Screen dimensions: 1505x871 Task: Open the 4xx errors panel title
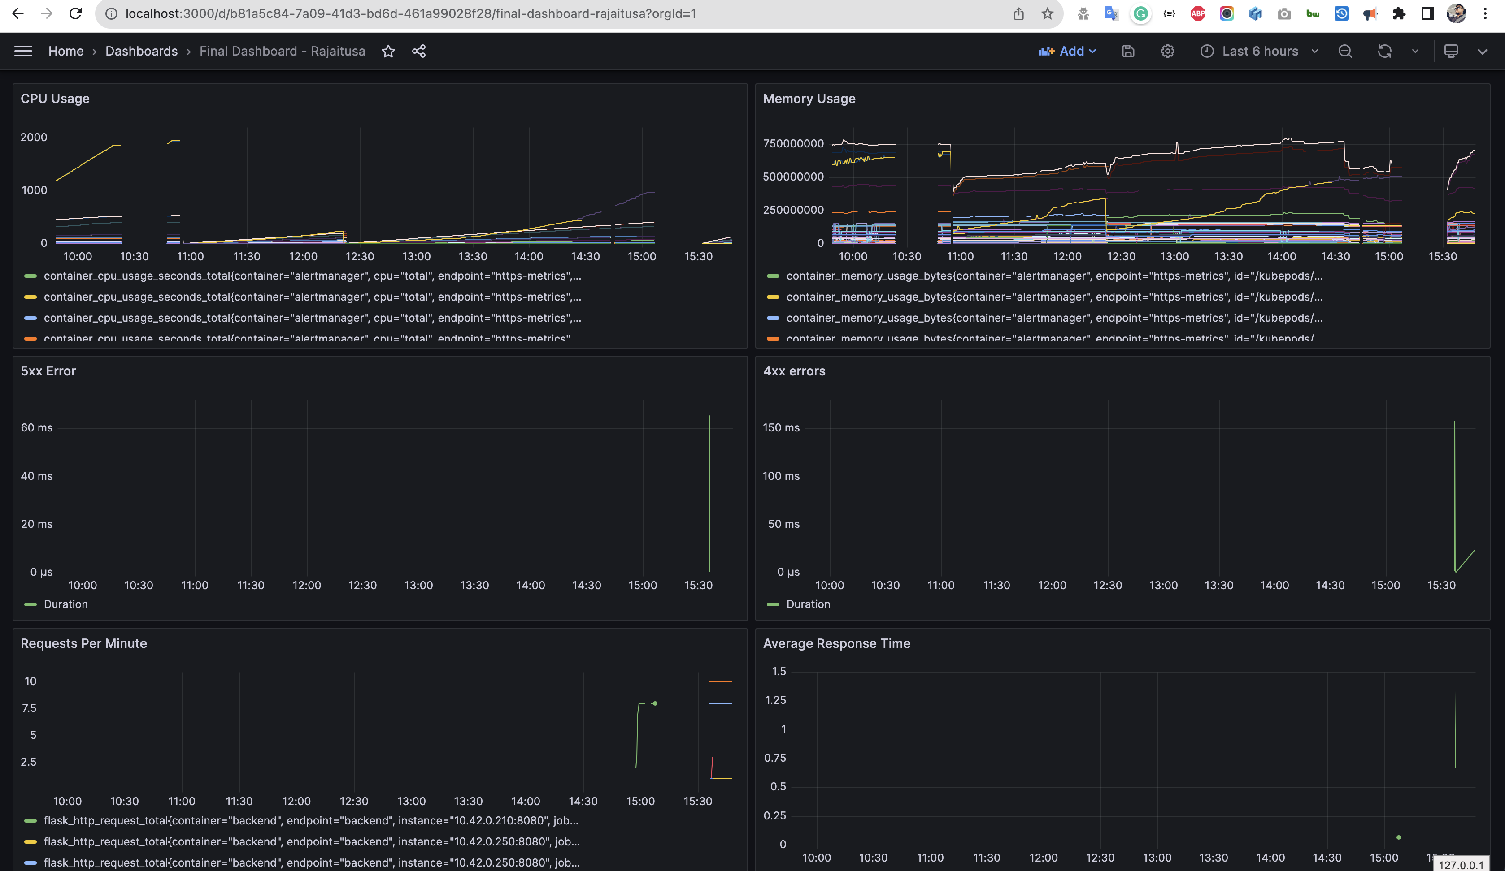click(794, 371)
